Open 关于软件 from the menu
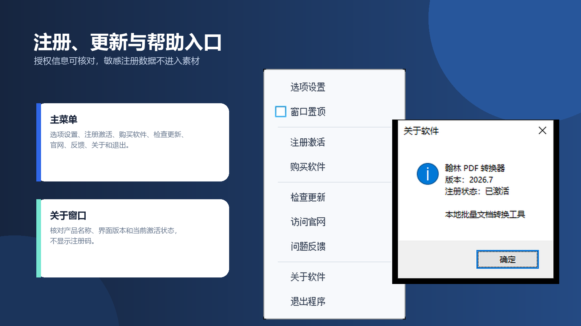 click(x=308, y=277)
